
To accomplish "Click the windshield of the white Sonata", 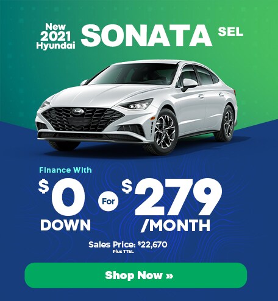I will coord(134,74).
